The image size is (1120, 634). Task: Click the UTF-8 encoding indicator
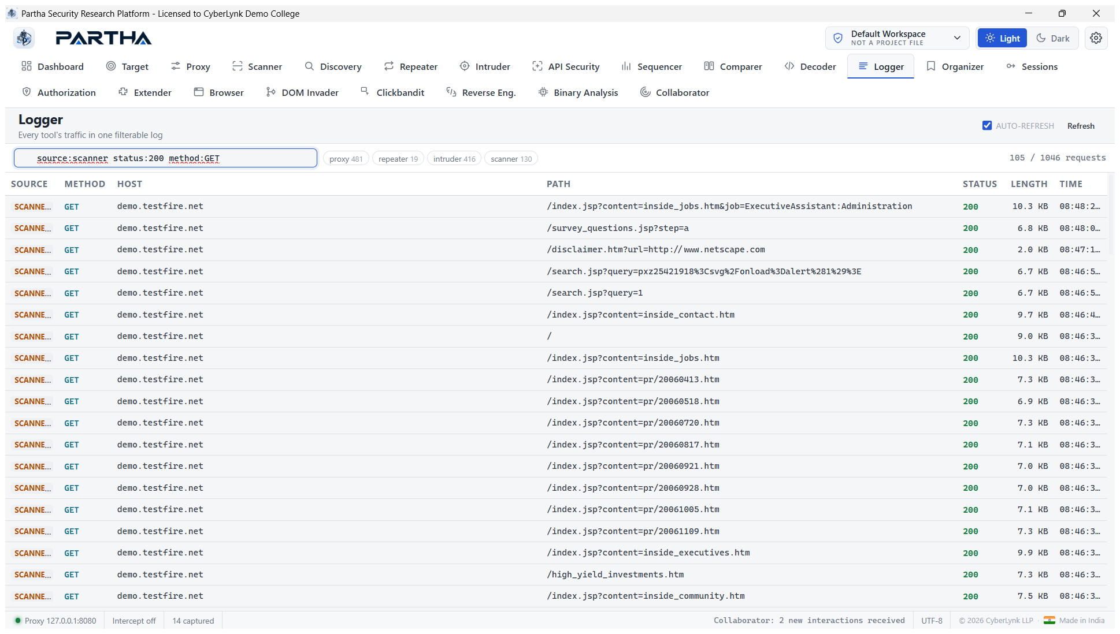(x=932, y=621)
